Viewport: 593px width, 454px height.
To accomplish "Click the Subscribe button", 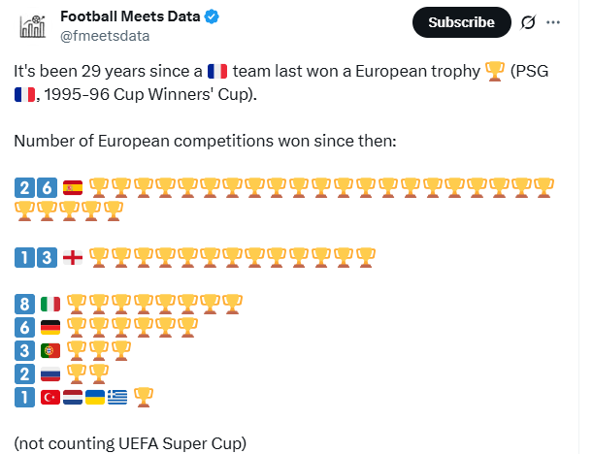I will coord(461,22).
